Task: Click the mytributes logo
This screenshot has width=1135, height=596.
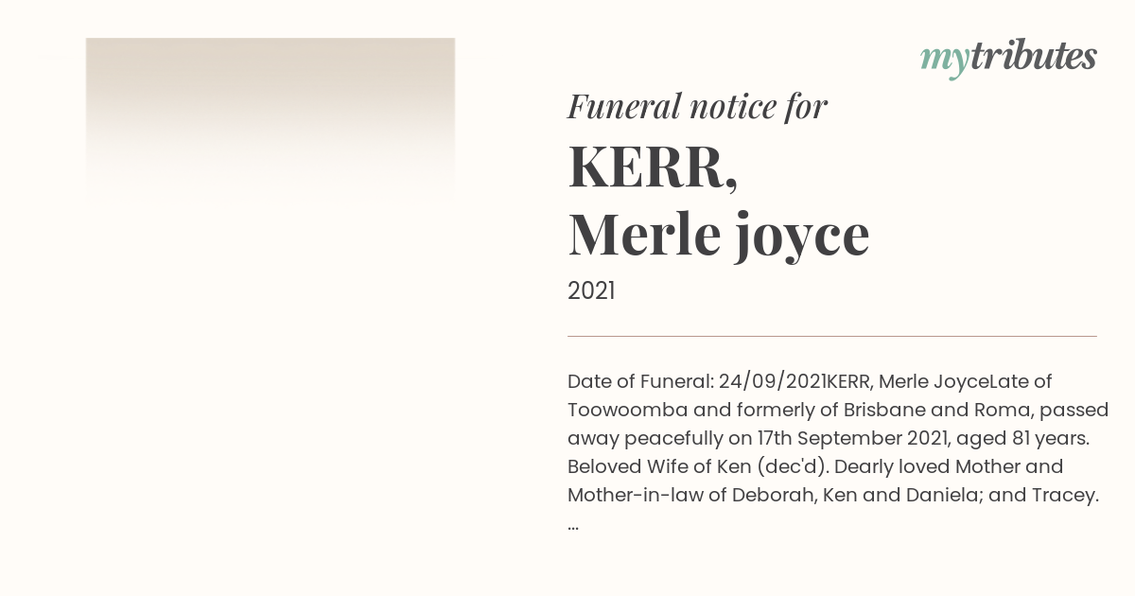Action: pyautogui.click(x=1008, y=58)
